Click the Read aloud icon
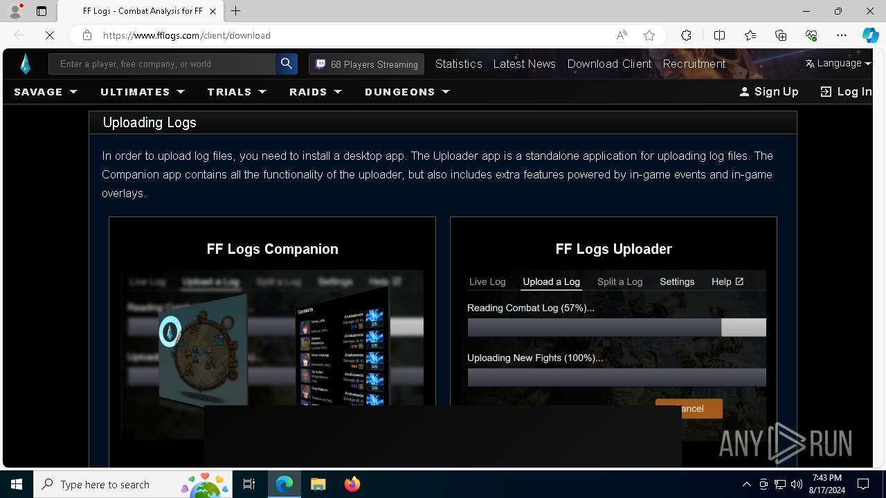Viewport: 886px width, 498px height. coord(621,35)
